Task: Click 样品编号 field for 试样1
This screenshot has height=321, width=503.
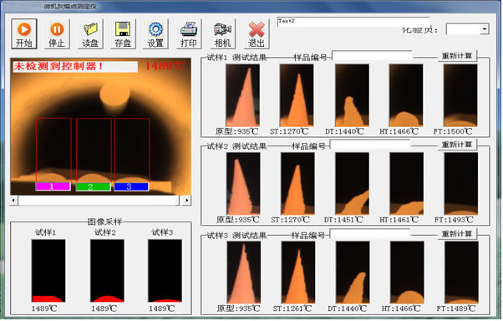Action: pos(372,55)
